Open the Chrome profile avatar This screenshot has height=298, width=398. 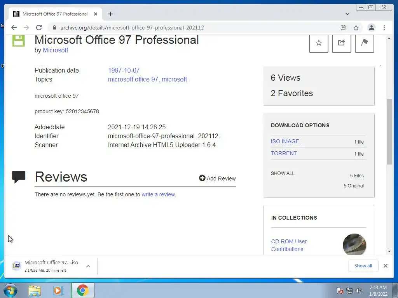(371, 28)
